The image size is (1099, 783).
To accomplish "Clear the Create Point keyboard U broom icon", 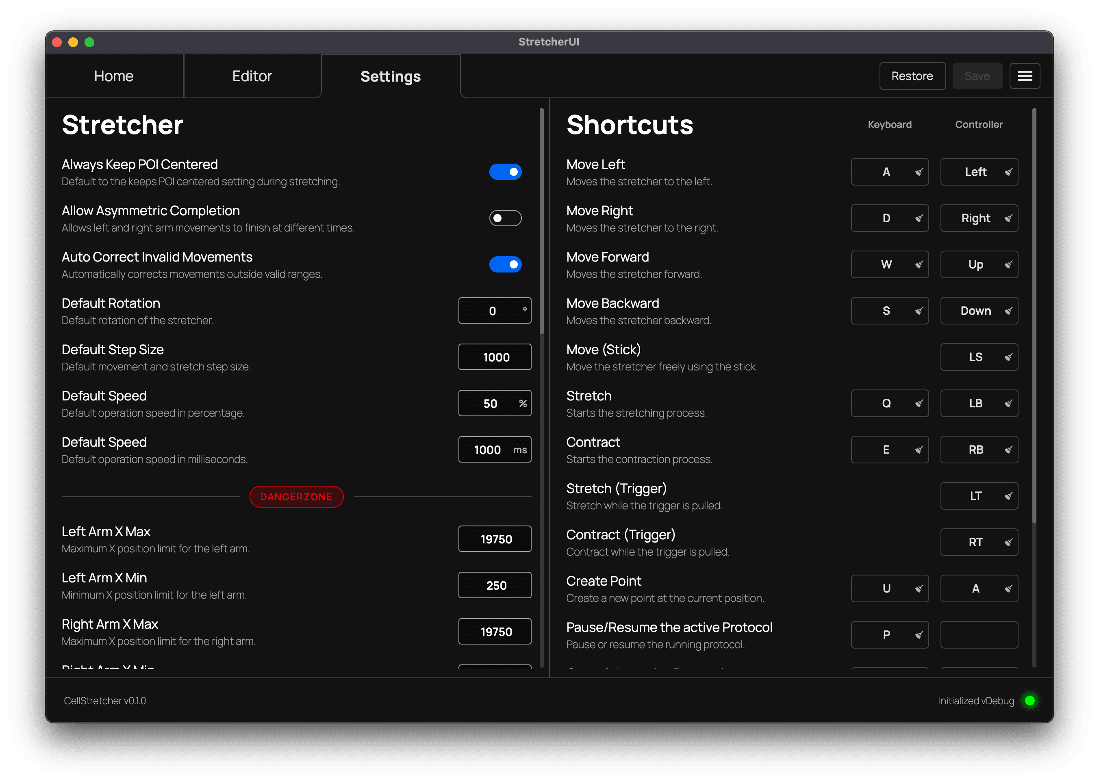I will (x=919, y=589).
